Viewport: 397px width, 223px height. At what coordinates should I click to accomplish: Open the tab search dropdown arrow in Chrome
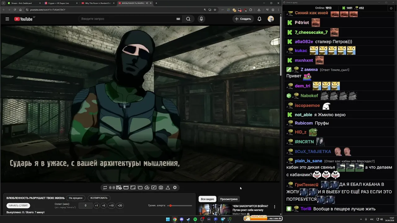click(3, 3)
